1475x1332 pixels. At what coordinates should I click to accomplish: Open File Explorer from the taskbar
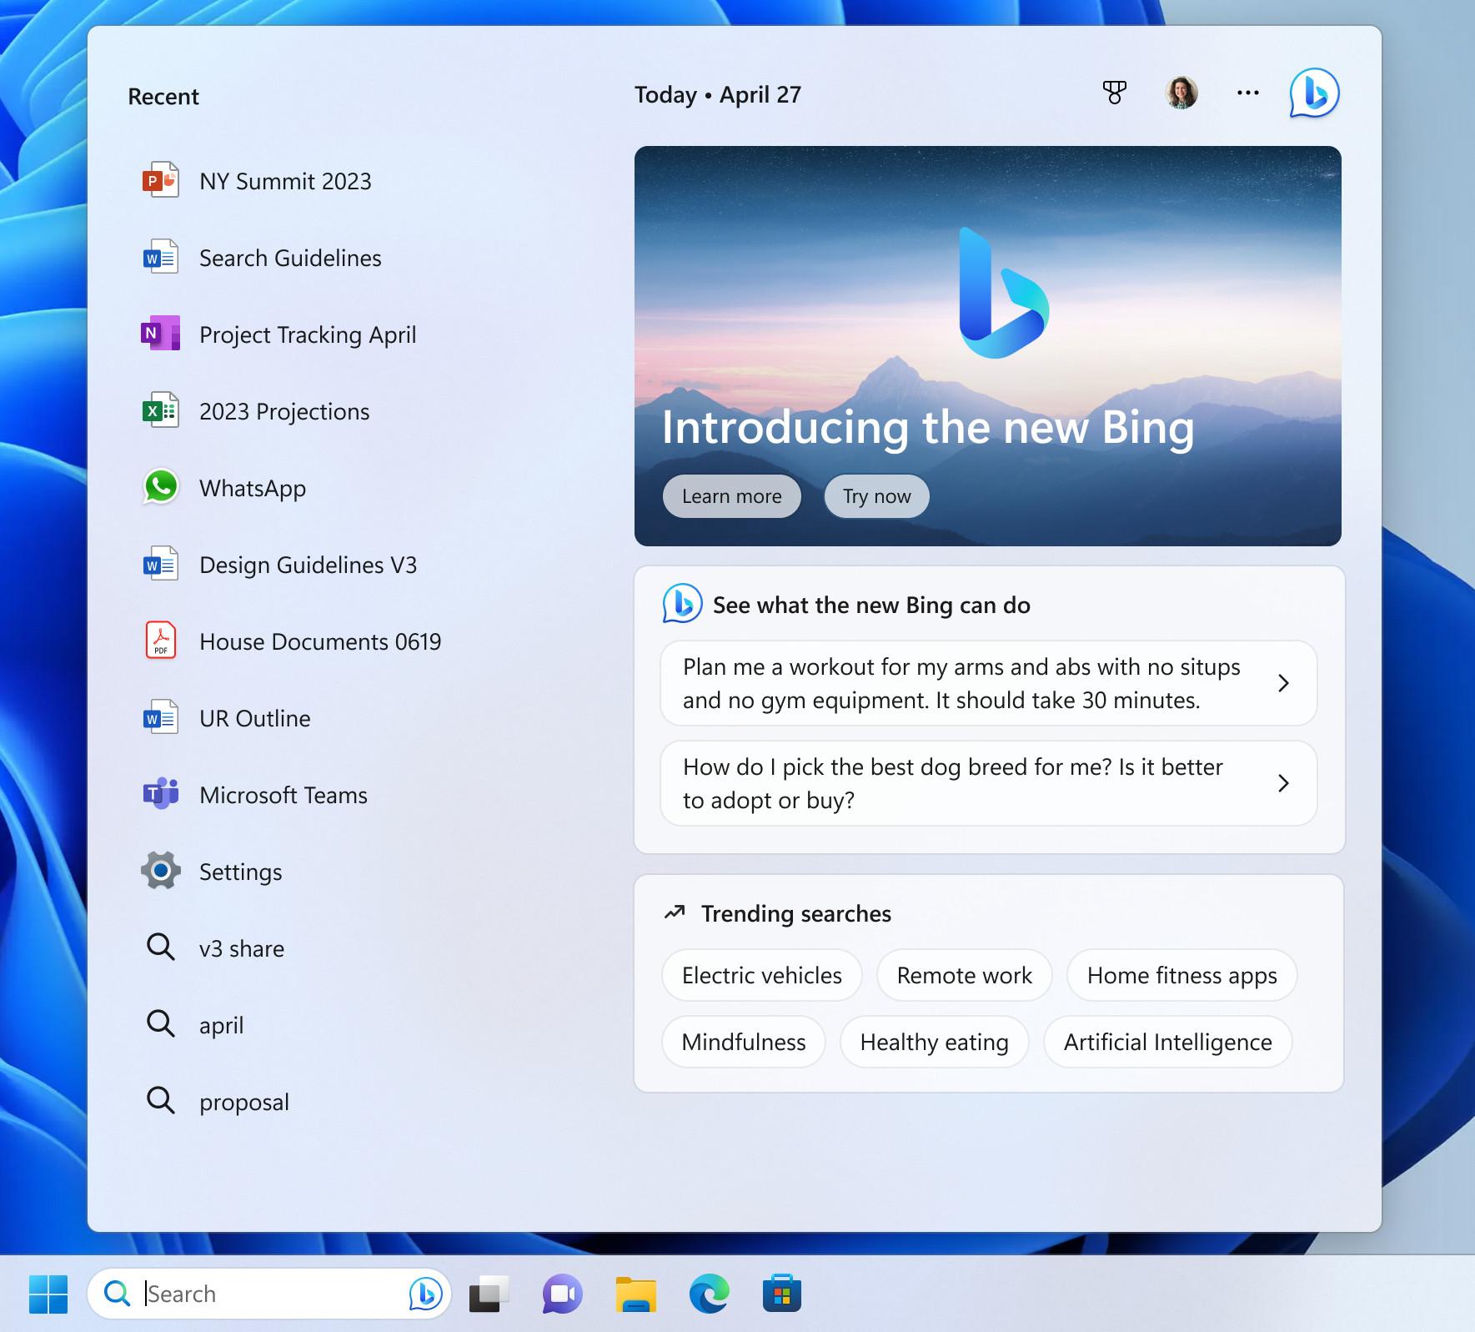point(635,1294)
